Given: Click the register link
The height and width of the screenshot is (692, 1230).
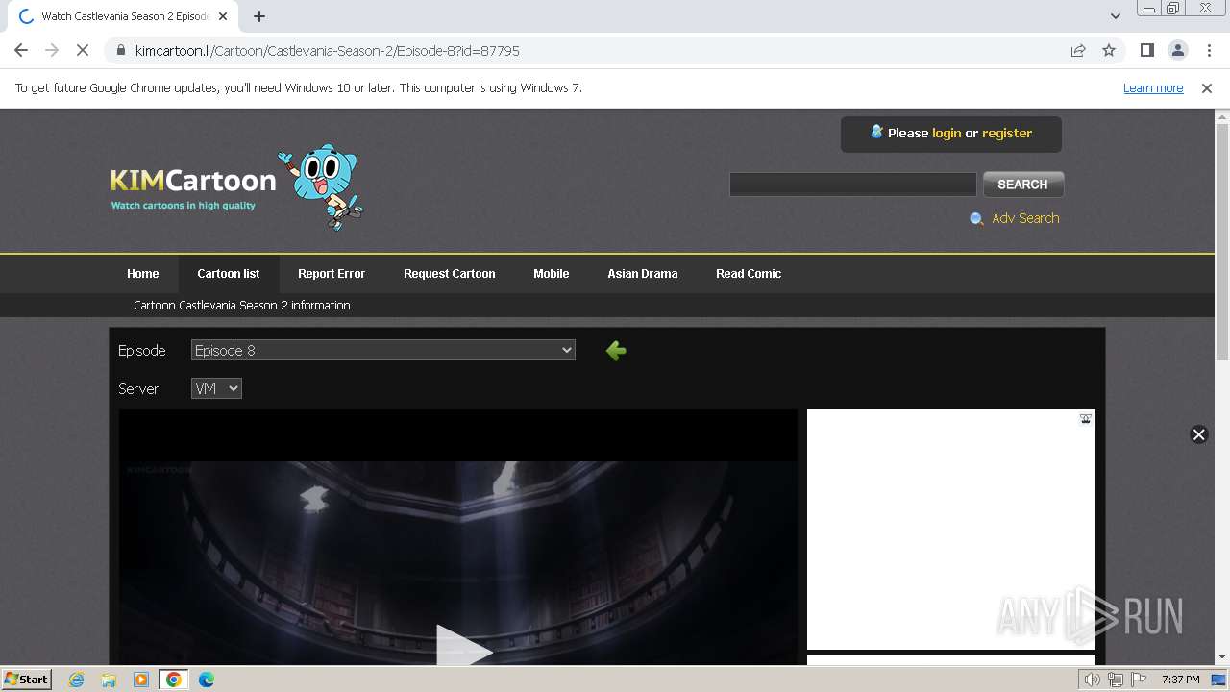Looking at the screenshot, I should point(1007,134).
